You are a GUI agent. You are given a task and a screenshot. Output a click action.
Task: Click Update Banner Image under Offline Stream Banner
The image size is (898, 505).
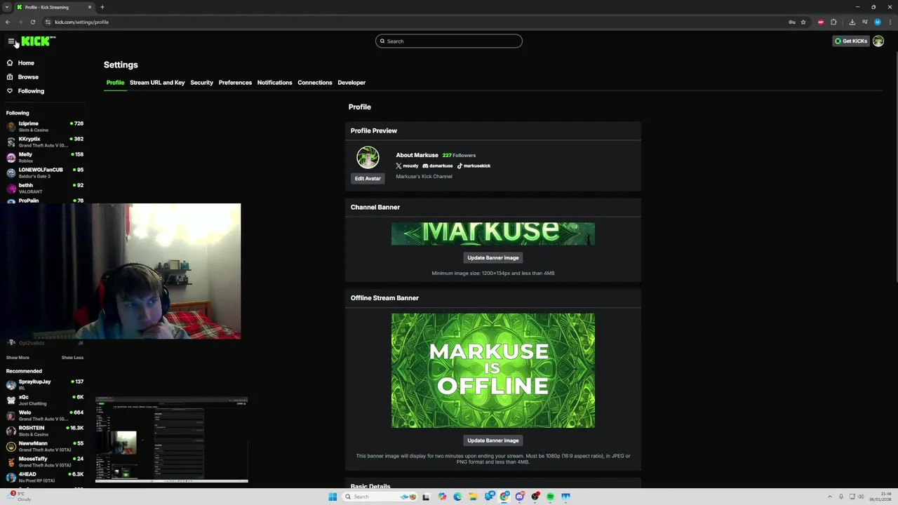tap(492, 440)
